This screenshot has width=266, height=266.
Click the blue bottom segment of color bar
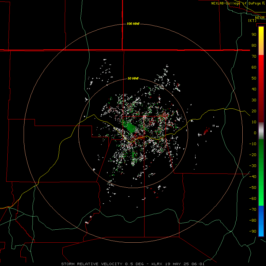[261, 221]
